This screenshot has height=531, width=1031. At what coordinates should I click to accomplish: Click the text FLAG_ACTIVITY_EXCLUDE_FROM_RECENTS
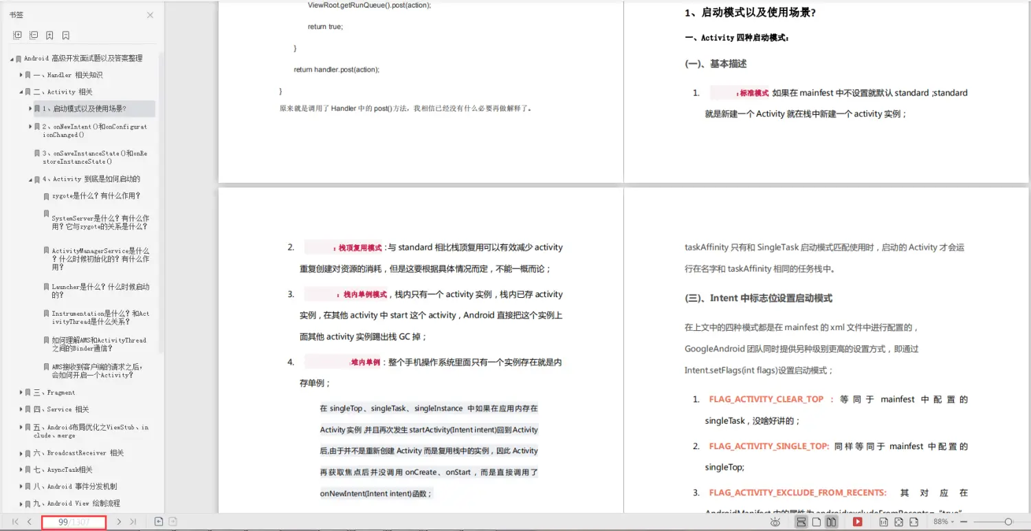(797, 493)
